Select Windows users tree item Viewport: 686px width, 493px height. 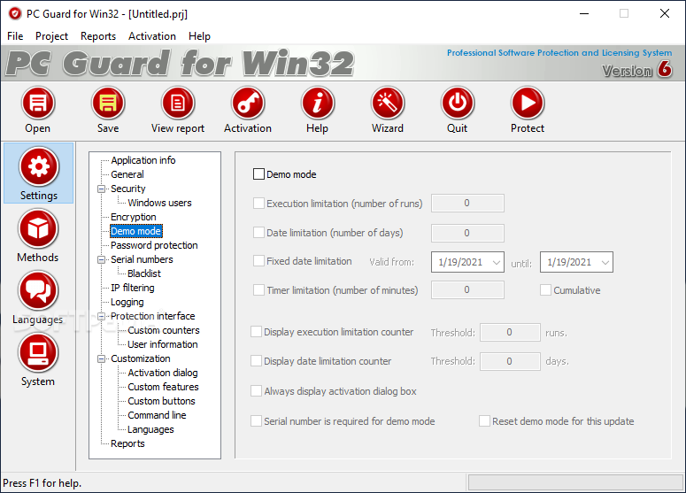point(159,203)
